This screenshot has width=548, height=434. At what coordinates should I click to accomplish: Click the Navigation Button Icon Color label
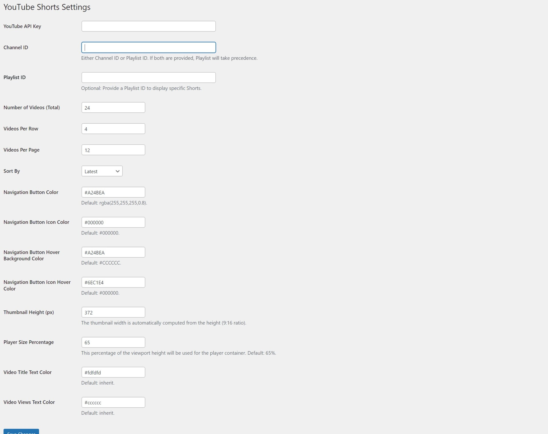tap(36, 222)
